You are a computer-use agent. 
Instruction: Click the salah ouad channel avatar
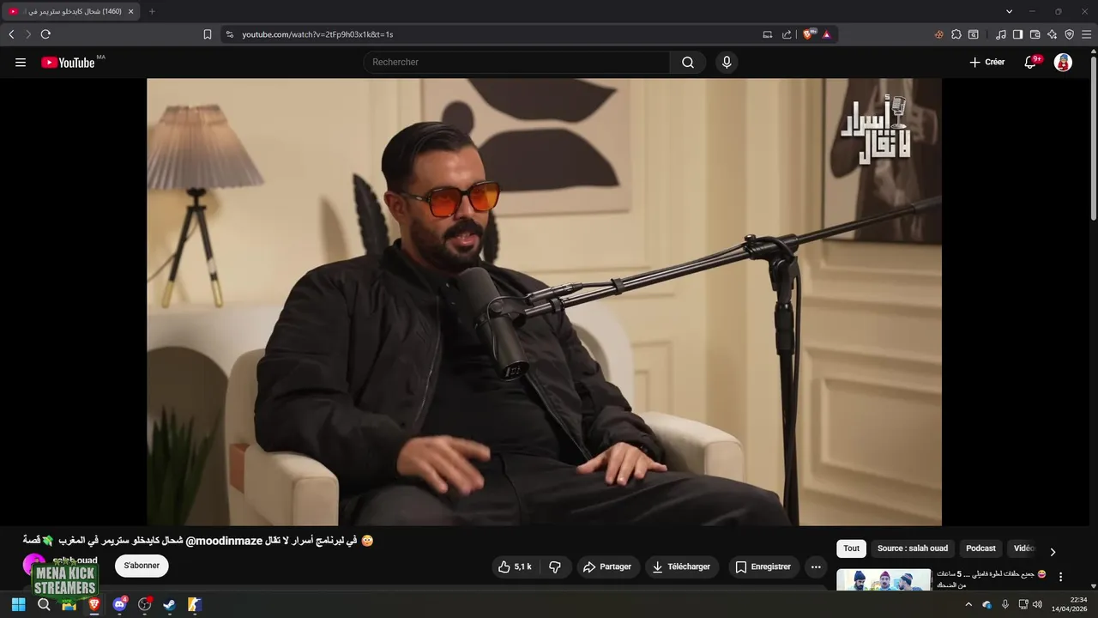[x=34, y=565]
